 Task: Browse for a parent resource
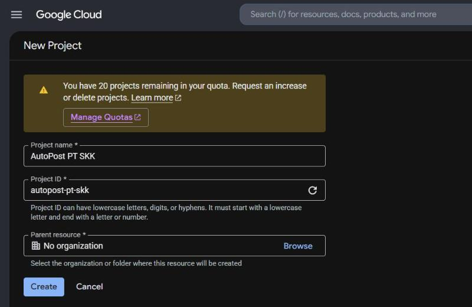(298, 246)
